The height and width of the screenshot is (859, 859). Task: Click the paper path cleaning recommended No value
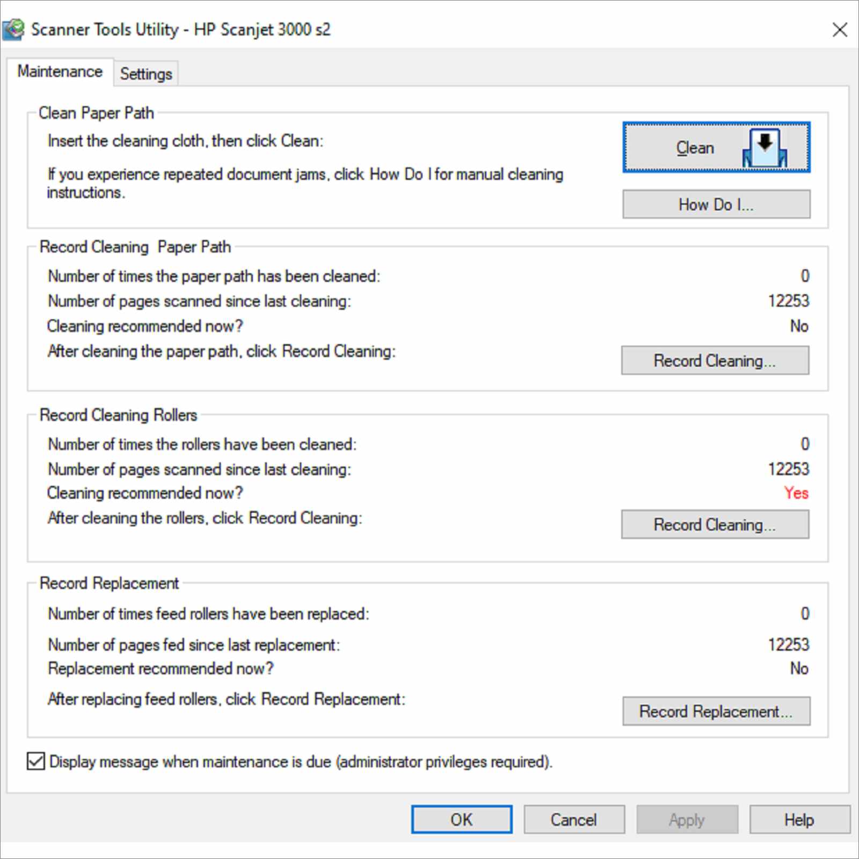pyautogui.click(x=799, y=325)
